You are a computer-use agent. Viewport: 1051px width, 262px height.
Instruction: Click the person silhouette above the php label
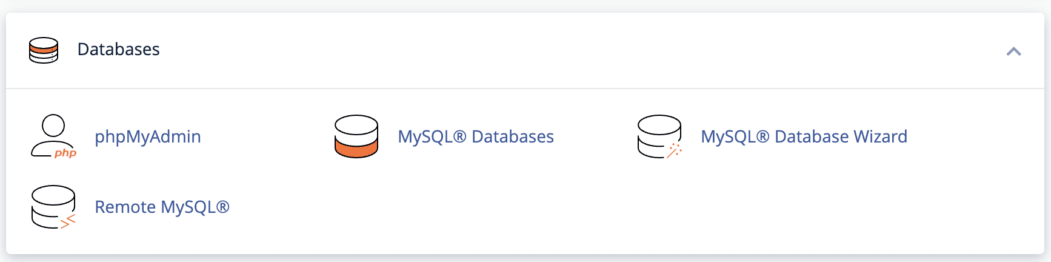coord(51,135)
